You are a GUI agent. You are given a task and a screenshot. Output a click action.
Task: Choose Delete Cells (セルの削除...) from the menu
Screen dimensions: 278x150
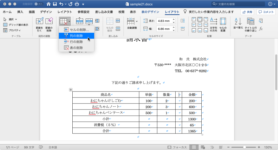coord(76,30)
